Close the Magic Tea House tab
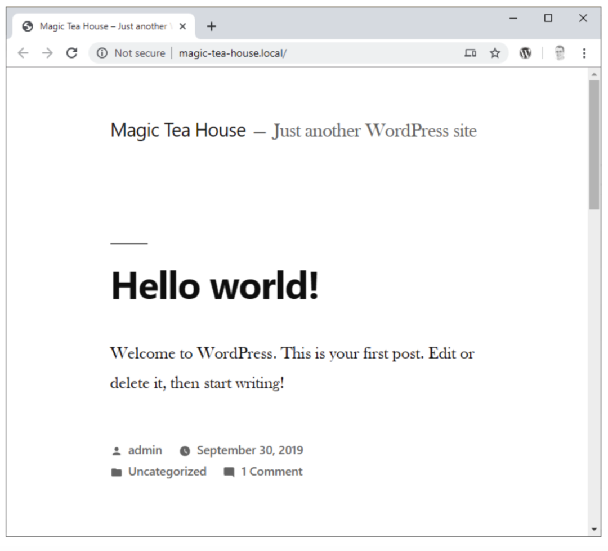This screenshot has width=608, height=551. coord(182,26)
